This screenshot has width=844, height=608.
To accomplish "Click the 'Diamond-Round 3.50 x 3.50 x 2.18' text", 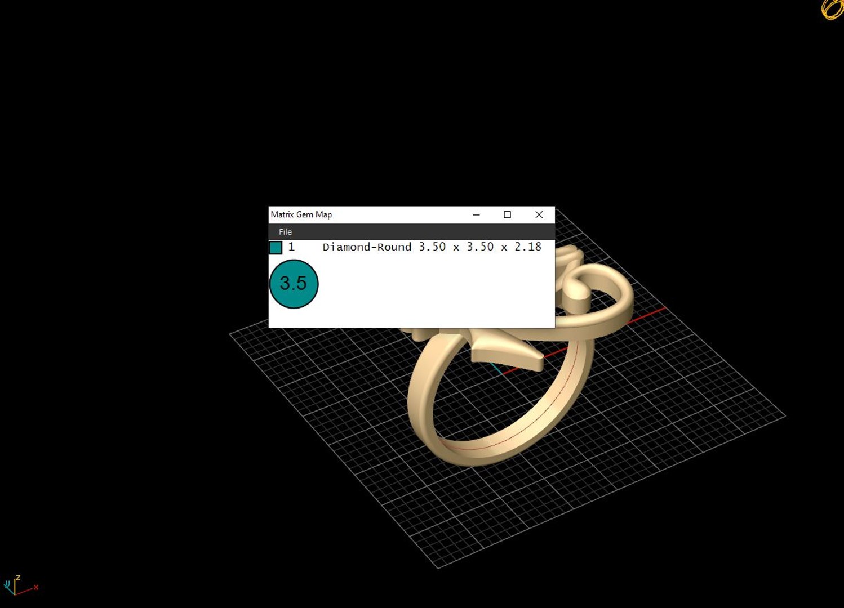I will 432,247.
